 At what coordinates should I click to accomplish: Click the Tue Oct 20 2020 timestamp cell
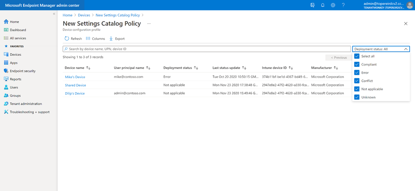(x=235, y=77)
